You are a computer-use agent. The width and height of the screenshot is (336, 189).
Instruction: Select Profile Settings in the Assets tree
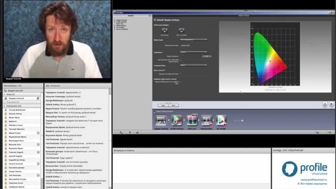pyautogui.click(x=121, y=22)
